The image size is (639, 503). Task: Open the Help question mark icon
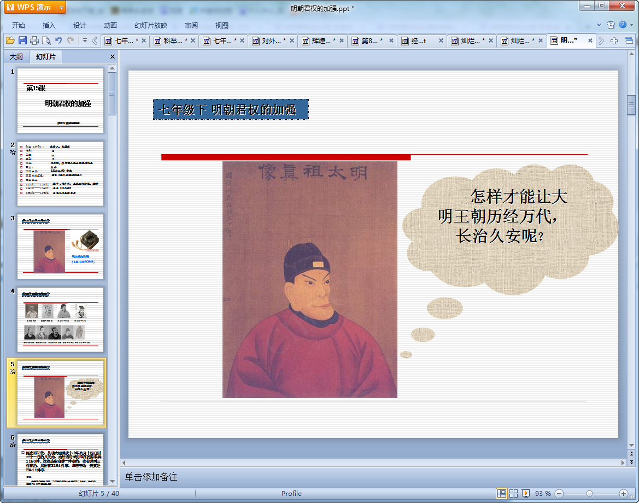coord(623,25)
